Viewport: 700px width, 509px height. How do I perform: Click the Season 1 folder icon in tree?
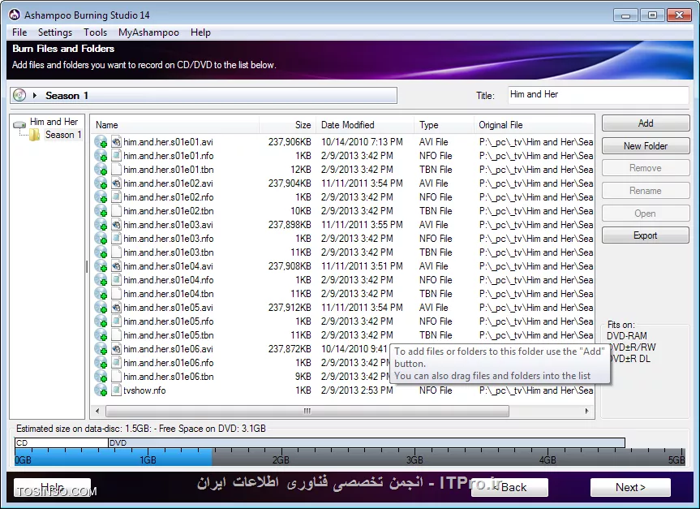(x=34, y=135)
